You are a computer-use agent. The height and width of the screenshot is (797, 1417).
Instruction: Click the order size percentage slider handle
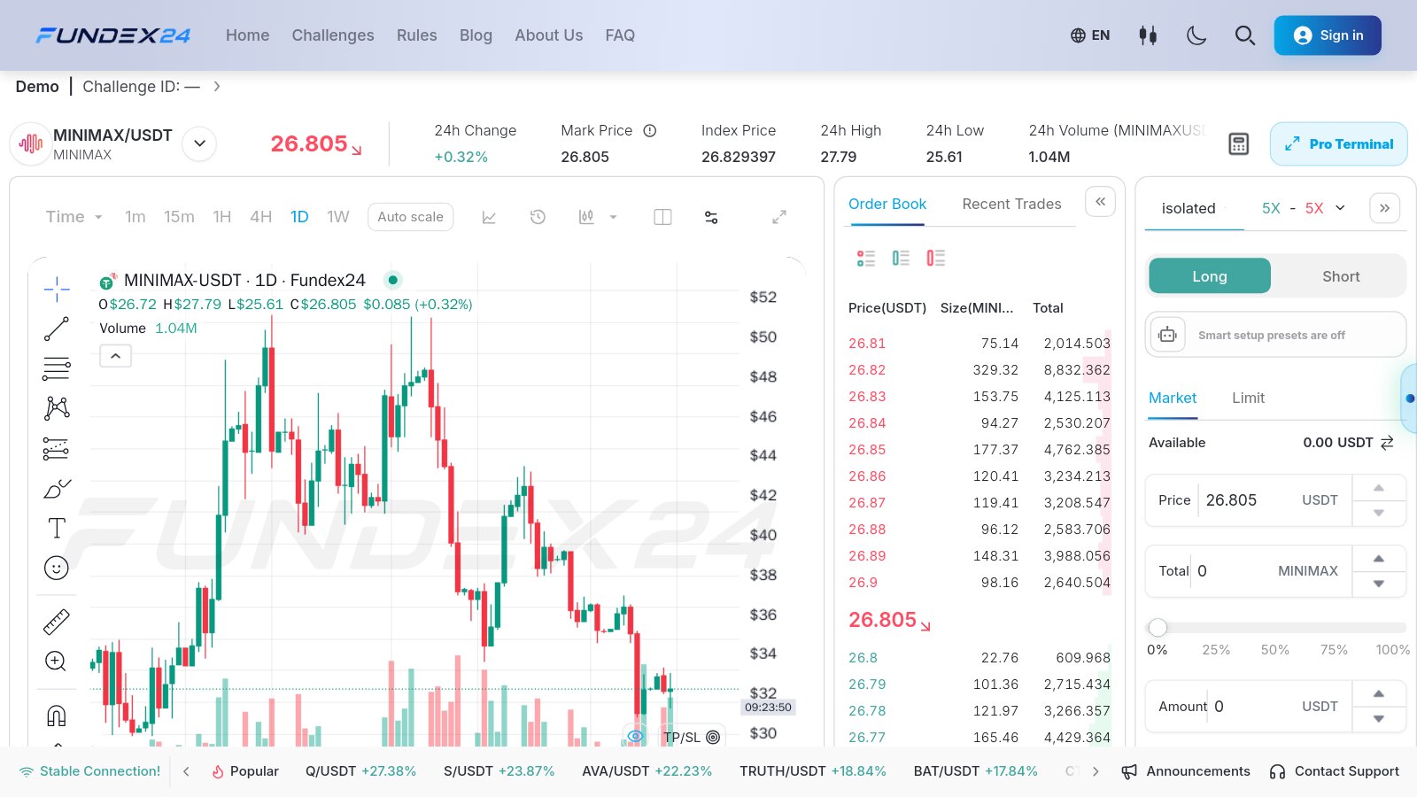(x=1158, y=628)
